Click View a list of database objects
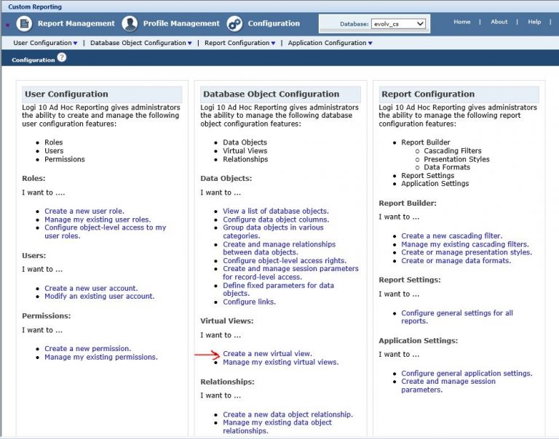 click(275, 212)
